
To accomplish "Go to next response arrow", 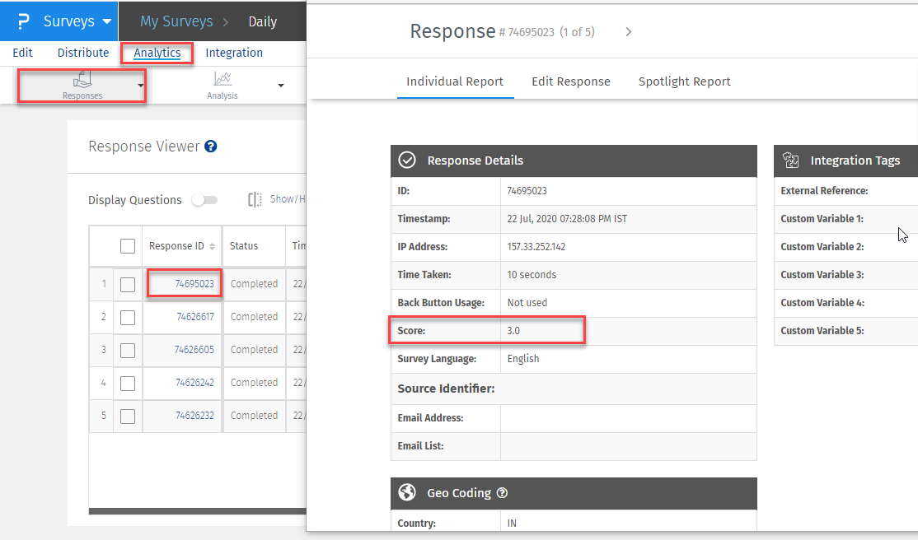I will coord(628,32).
